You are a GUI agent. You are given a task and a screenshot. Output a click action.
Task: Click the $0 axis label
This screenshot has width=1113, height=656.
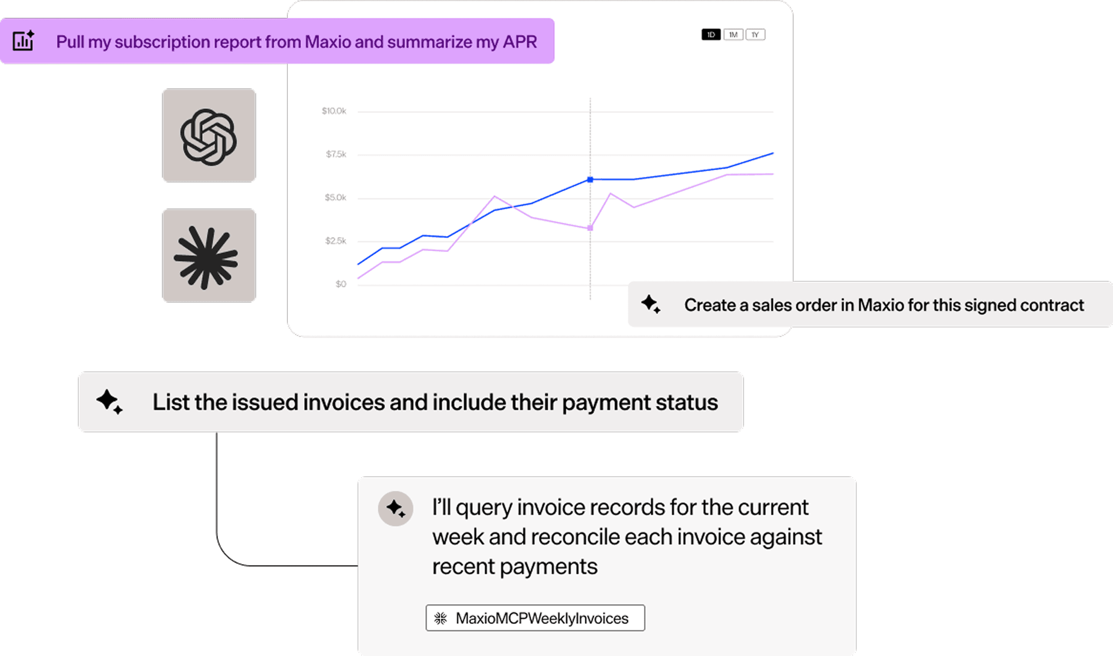pyautogui.click(x=341, y=284)
